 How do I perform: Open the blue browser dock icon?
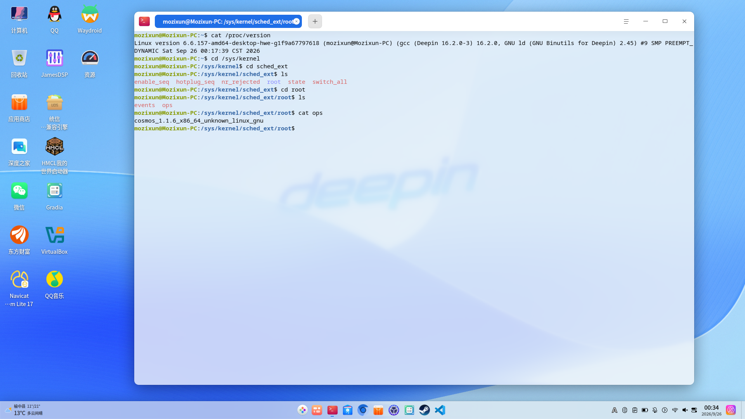pyautogui.click(x=363, y=410)
